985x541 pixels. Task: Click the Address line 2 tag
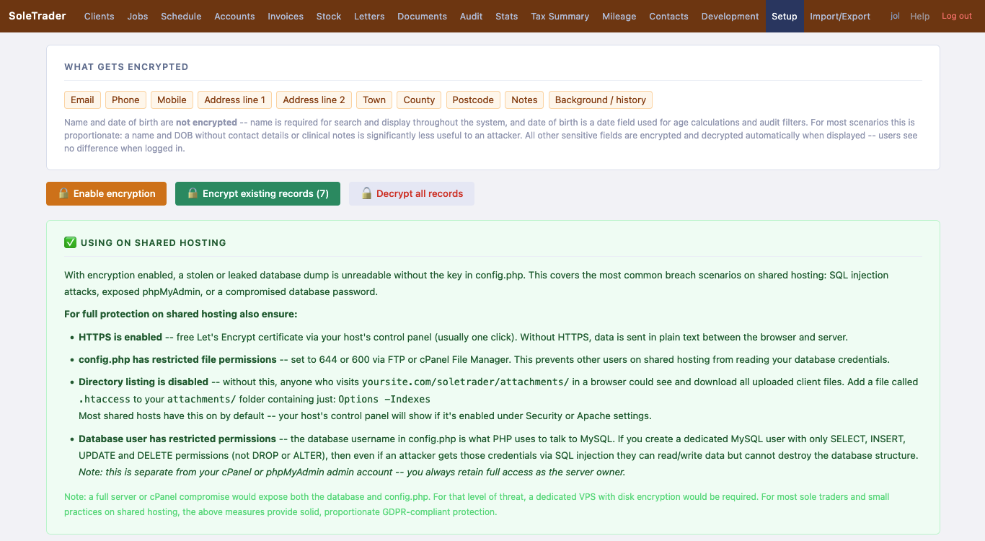pos(314,100)
